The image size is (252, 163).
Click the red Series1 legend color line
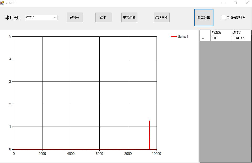tap(174, 37)
